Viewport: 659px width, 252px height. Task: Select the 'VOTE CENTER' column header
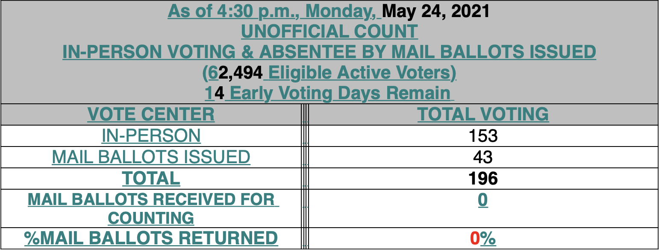151,114
